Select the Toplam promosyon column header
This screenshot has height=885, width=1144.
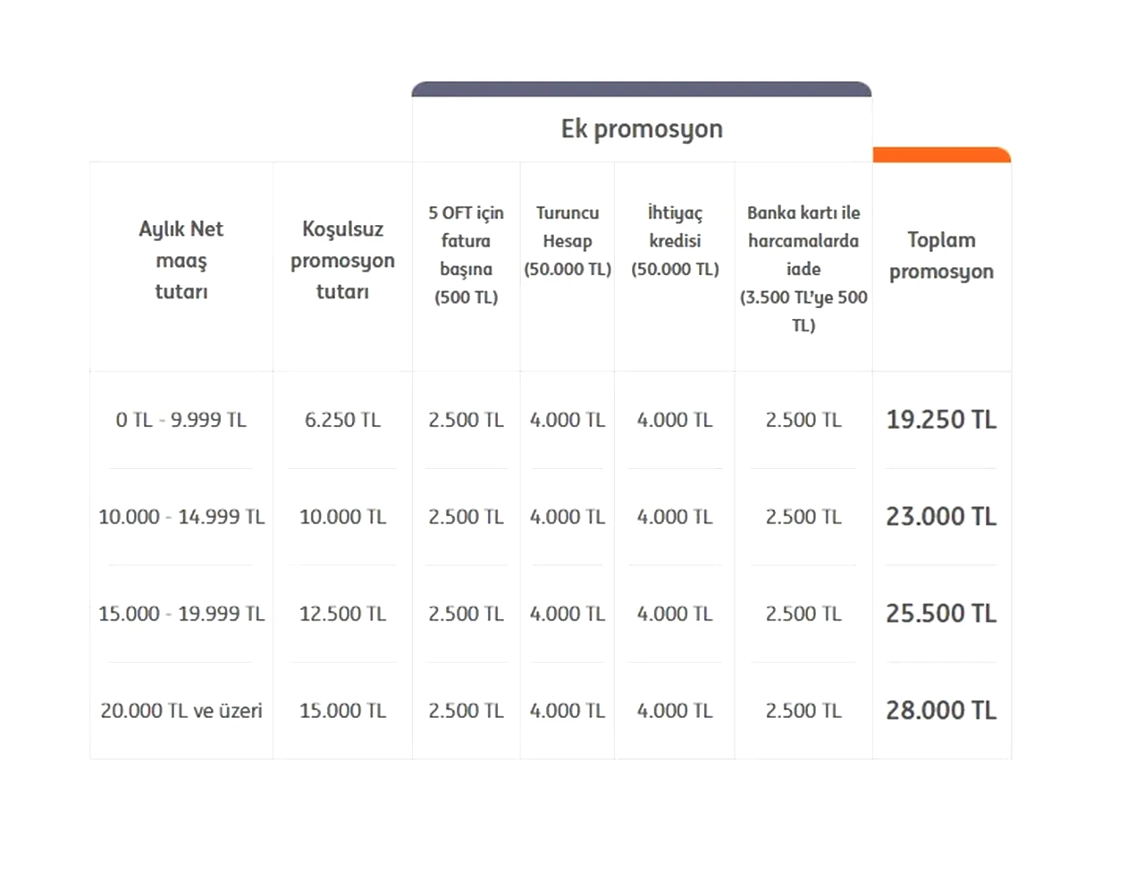[x=941, y=255]
